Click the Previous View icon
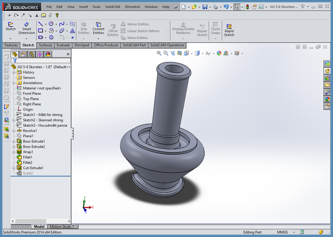 (x=173, y=53)
